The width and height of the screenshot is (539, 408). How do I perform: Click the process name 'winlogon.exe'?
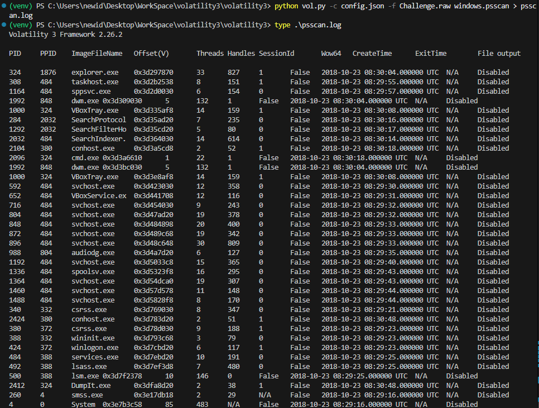click(x=95, y=348)
